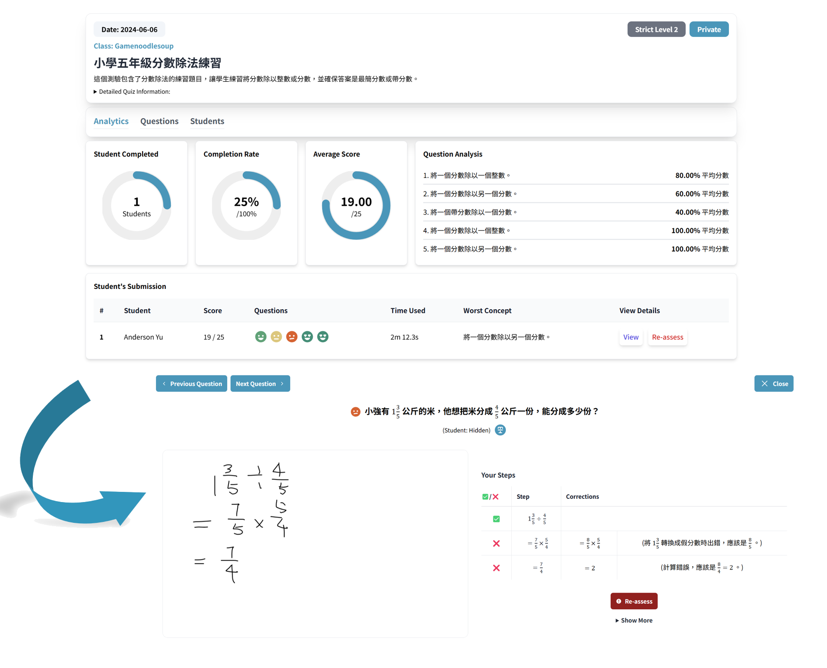Select the red face icon for question three
The width and height of the screenshot is (827, 668).
292,337
